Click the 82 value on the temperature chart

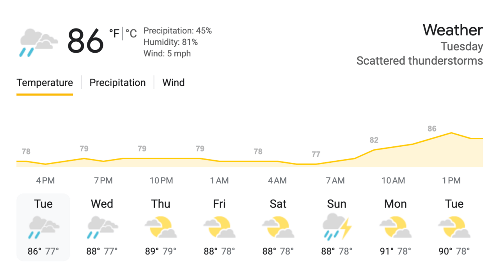[x=374, y=140]
